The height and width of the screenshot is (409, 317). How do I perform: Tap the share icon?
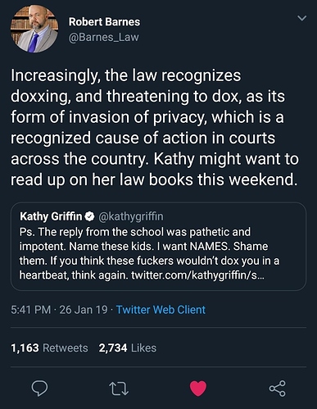point(278,389)
